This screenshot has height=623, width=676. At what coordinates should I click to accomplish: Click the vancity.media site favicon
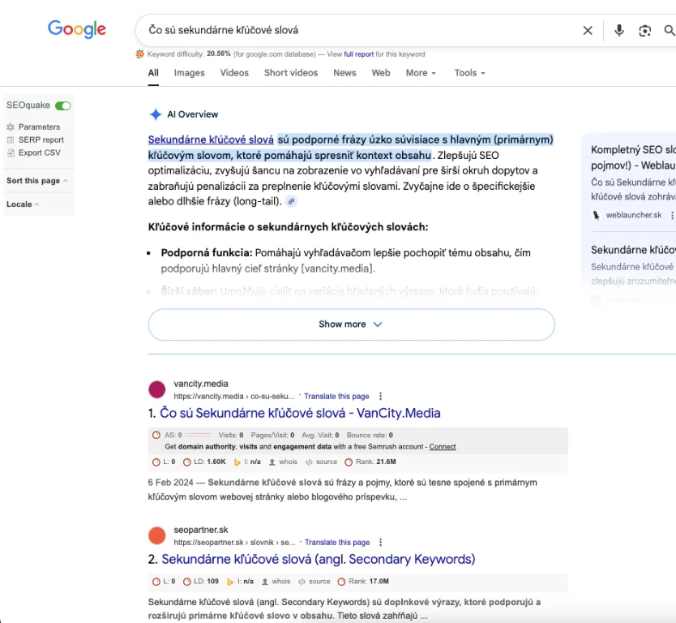point(157,389)
